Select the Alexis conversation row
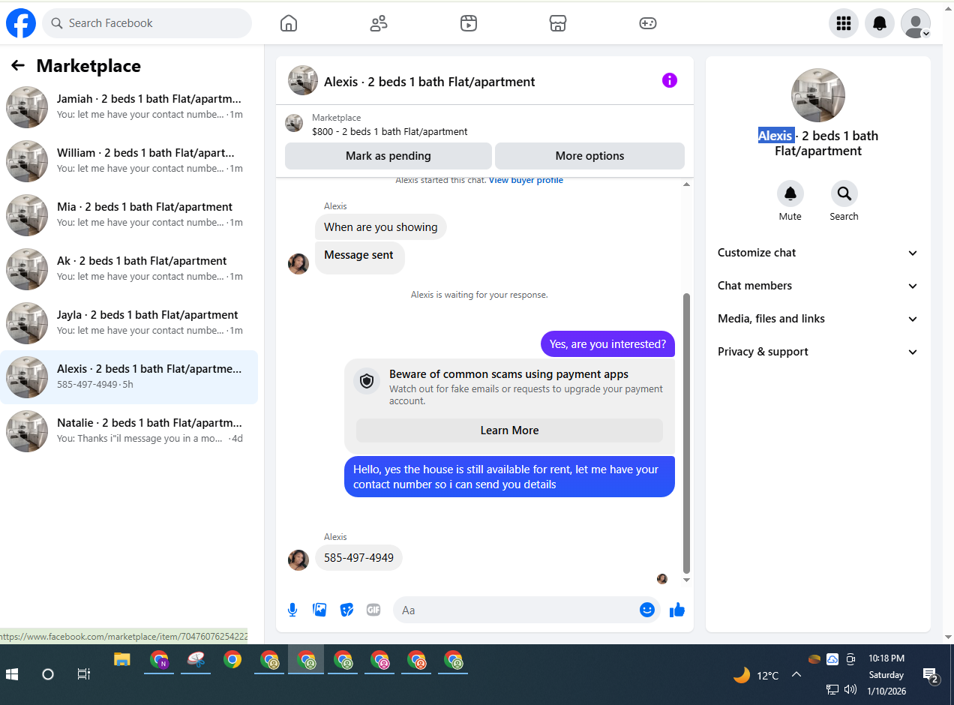 [x=129, y=377]
